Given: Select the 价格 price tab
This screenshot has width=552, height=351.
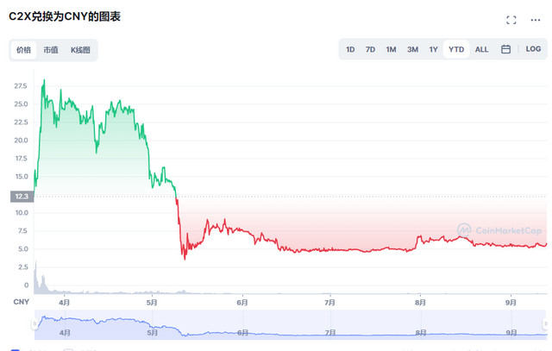Looking at the screenshot, I should (23, 50).
